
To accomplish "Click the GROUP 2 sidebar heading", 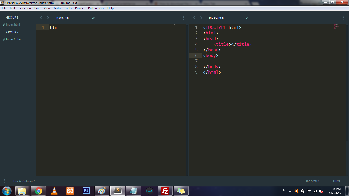I will [12, 32].
